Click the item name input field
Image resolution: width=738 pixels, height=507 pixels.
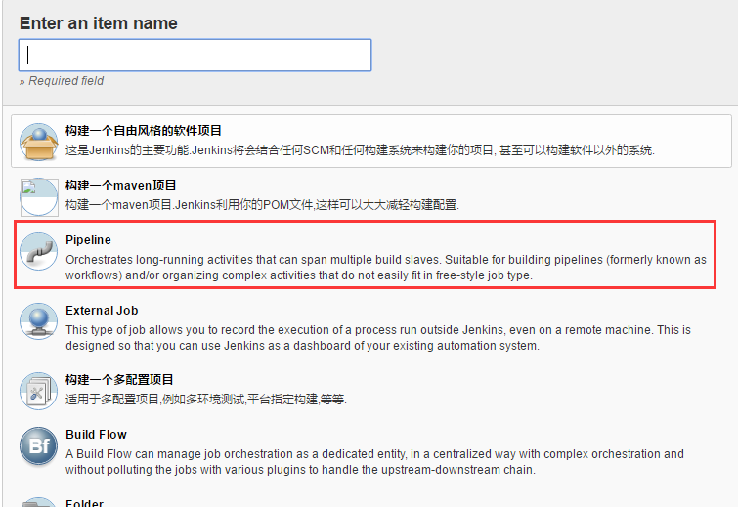(x=195, y=56)
